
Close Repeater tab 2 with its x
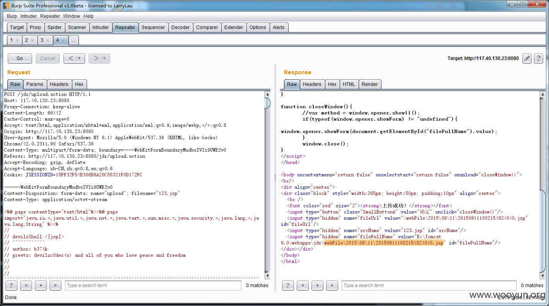tap(32, 40)
